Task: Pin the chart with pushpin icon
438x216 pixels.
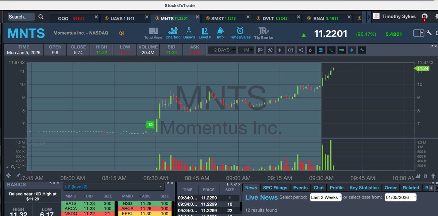Action: pos(18,176)
